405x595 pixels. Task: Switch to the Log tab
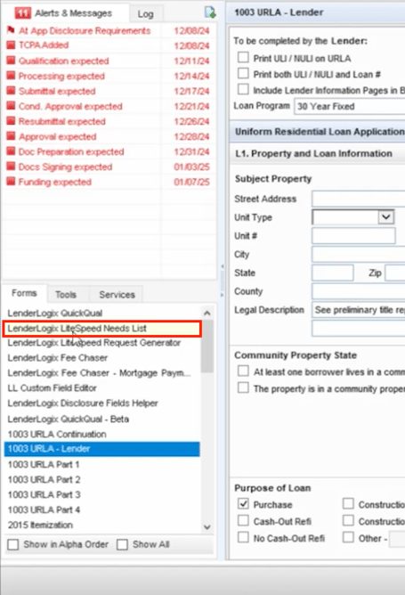point(146,14)
